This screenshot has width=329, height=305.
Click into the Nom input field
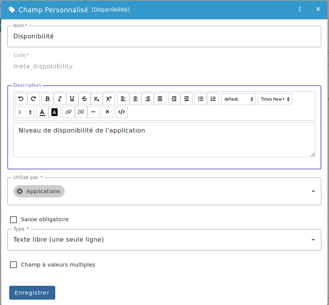(x=164, y=36)
